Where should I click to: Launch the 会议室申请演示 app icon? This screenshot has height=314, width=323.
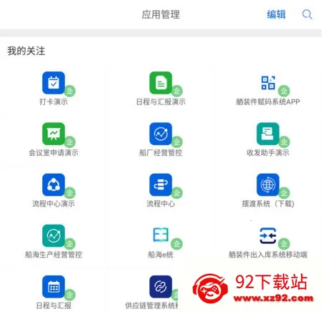point(54,134)
